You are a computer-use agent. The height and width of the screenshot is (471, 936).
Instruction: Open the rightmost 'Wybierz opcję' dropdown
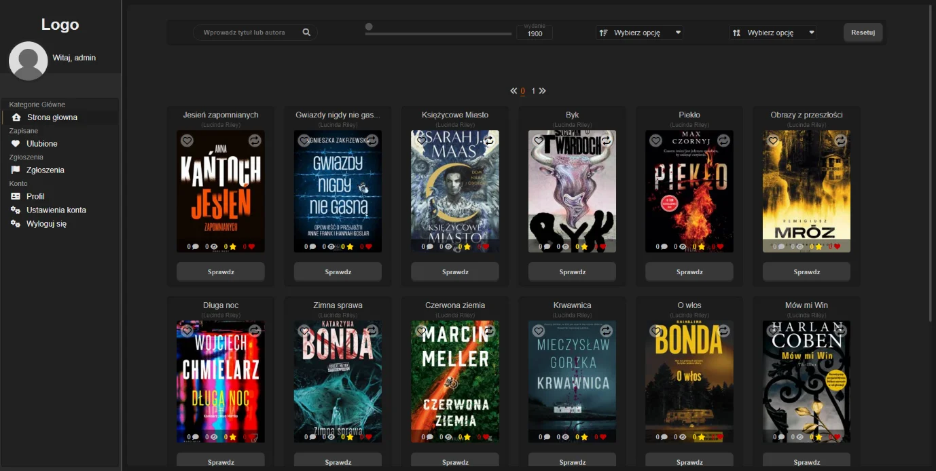[x=773, y=33]
